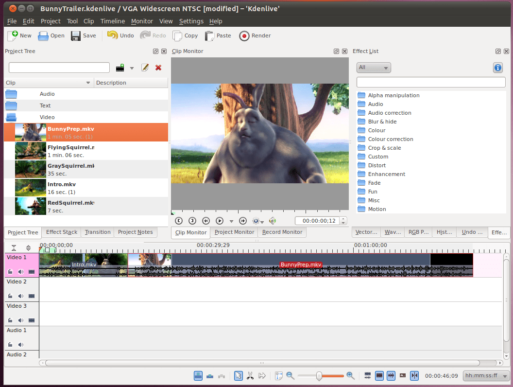
Task: Click the fit zoom to project icon
Action: pyautogui.click(x=279, y=375)
